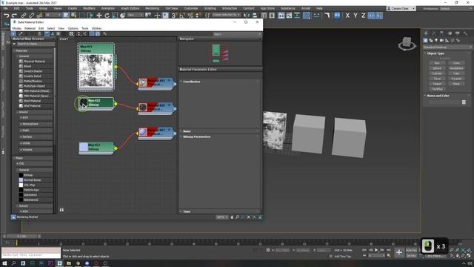Screen dimensions: 474x267
Task: Collapse the Bitmap Parameters rollout
Action: (197, 136)
